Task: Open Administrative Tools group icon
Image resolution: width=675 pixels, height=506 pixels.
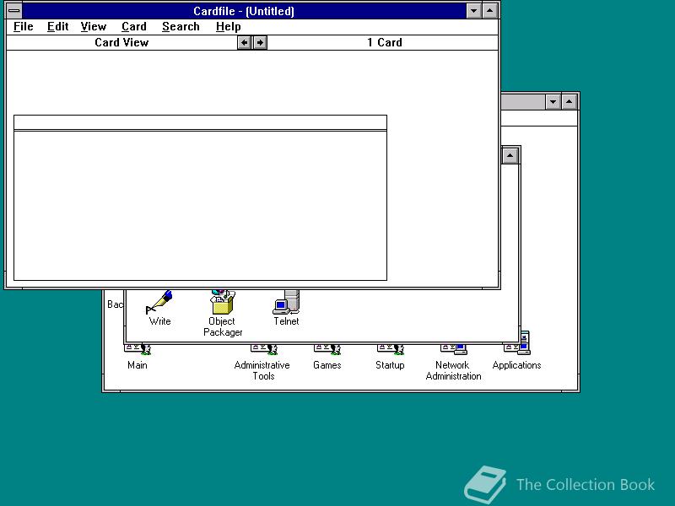Action: pos(263,350)
